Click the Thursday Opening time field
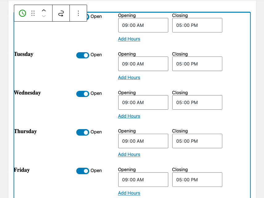Image resolution: width=264 pixels, height=198 pixels. point(143,141)
